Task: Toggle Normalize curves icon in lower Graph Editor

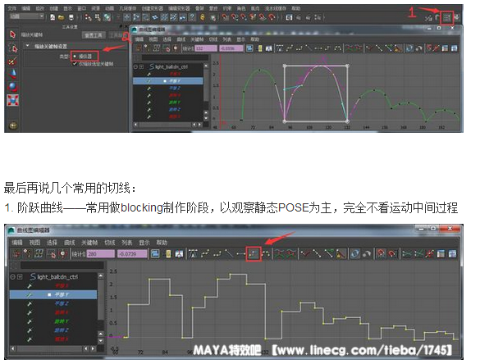Action: click(x=407, y=253)
